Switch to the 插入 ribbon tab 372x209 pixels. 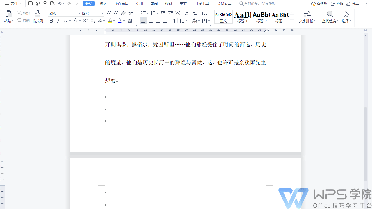pyautogui.click(x=103, y=3)
